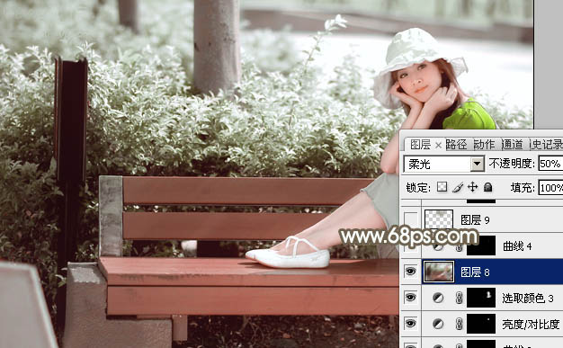Screen dimensions: 563x348
Task: Click the 亮度/对比度 adjustment layer icon
Action: [438, 324]
